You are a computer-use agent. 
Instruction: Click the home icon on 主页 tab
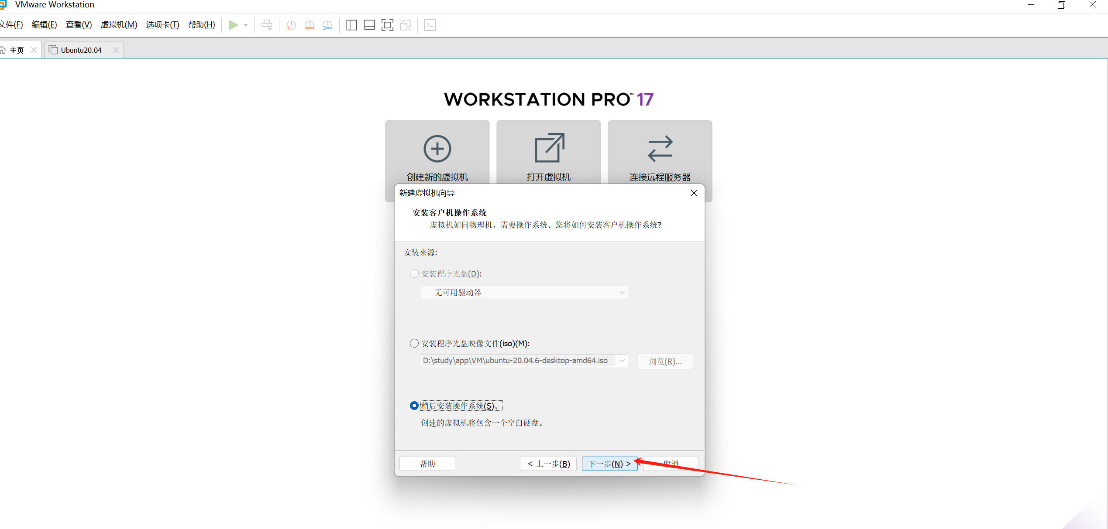pos(3,50)
